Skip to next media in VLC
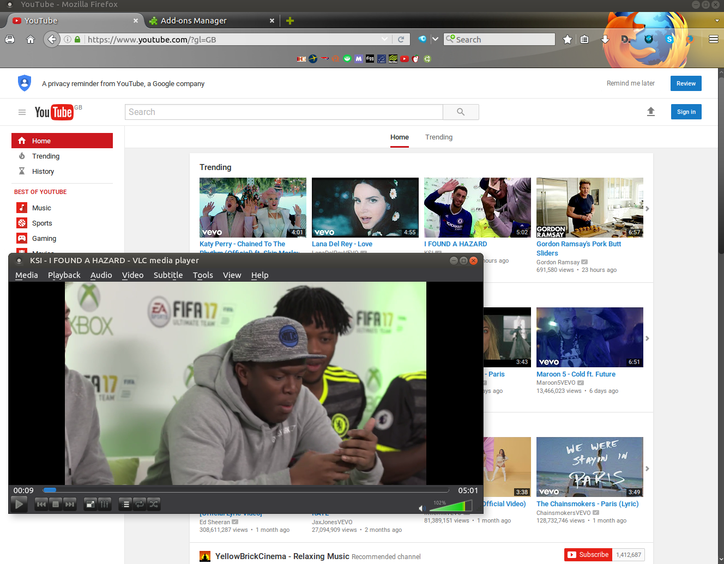Image resolution: width=724 pixels, height=564 pixels. click(70, 504)
